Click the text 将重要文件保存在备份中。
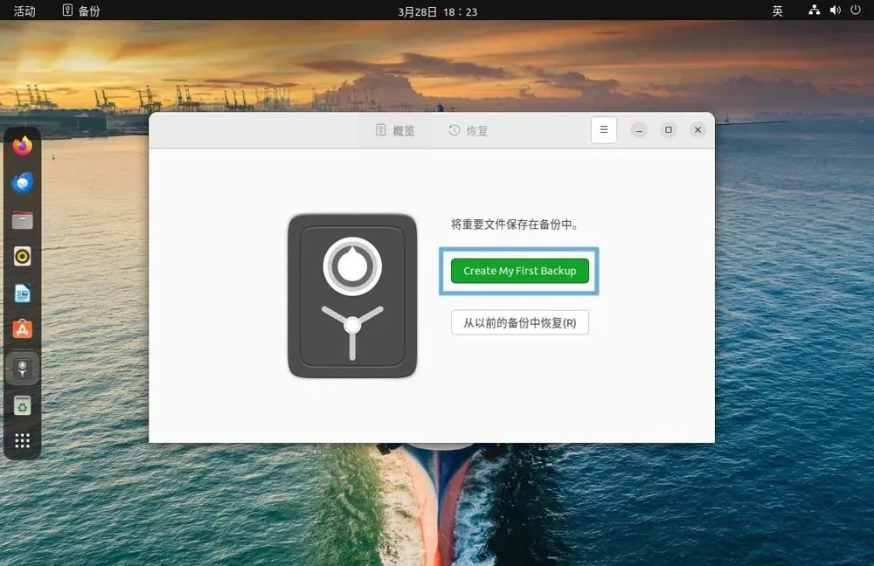874x566 pixels. (x=517, y=224)
